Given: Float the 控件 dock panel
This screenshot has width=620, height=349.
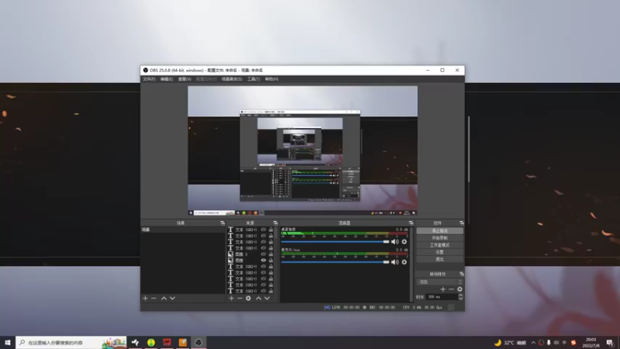Looking at the screenshot, I should click(x=461, y=223).
